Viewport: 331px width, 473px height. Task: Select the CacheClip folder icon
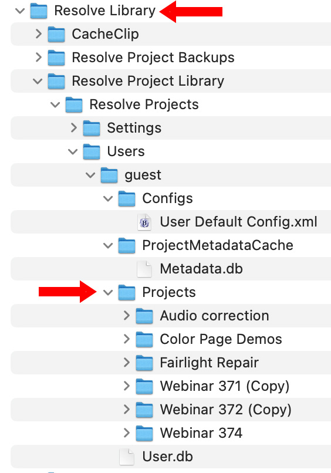click(56, 34)
